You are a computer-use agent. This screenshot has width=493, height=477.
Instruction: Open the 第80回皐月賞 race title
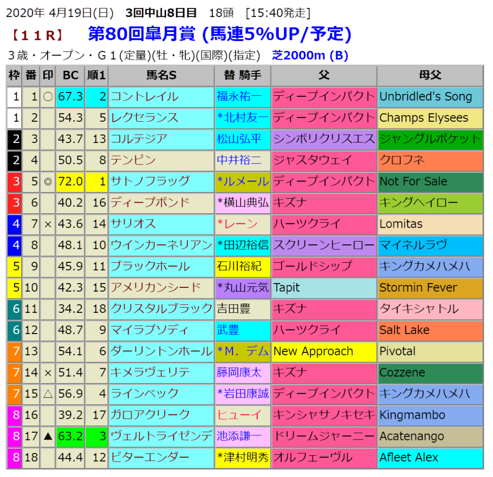(142, 34)
